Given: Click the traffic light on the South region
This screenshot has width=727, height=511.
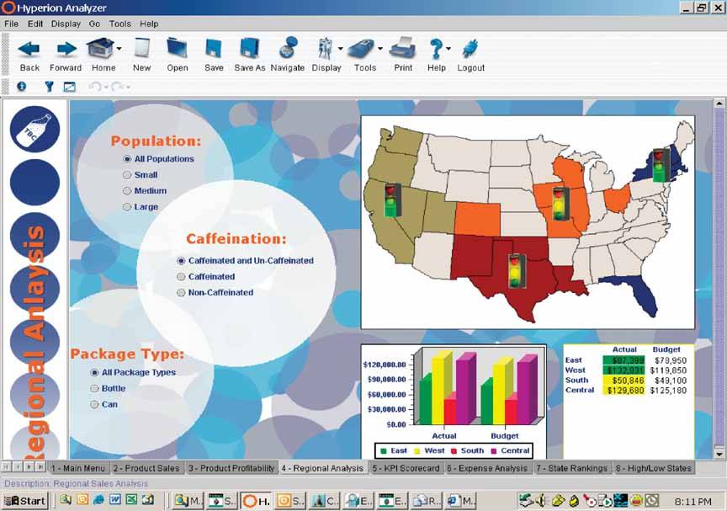Looking at the screenshot, I should 517,271.
